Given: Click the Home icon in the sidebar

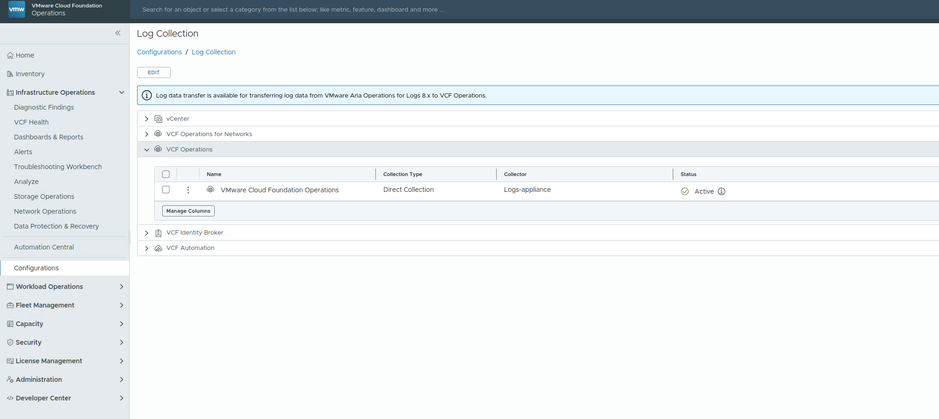Looking at the screenshot, I should [10, 55].
